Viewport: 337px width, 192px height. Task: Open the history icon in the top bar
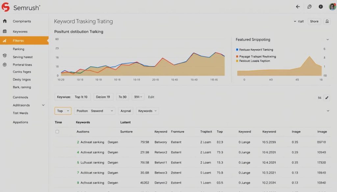click(309, 6)
